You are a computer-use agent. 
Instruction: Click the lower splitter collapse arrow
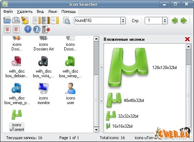tap(101, 101)
